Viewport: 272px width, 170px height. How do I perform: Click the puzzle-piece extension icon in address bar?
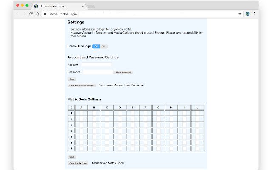point(45,14)
